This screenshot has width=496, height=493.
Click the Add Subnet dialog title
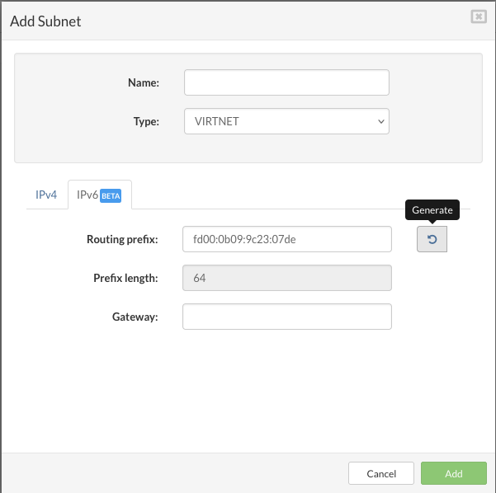(x=45, y=21)
